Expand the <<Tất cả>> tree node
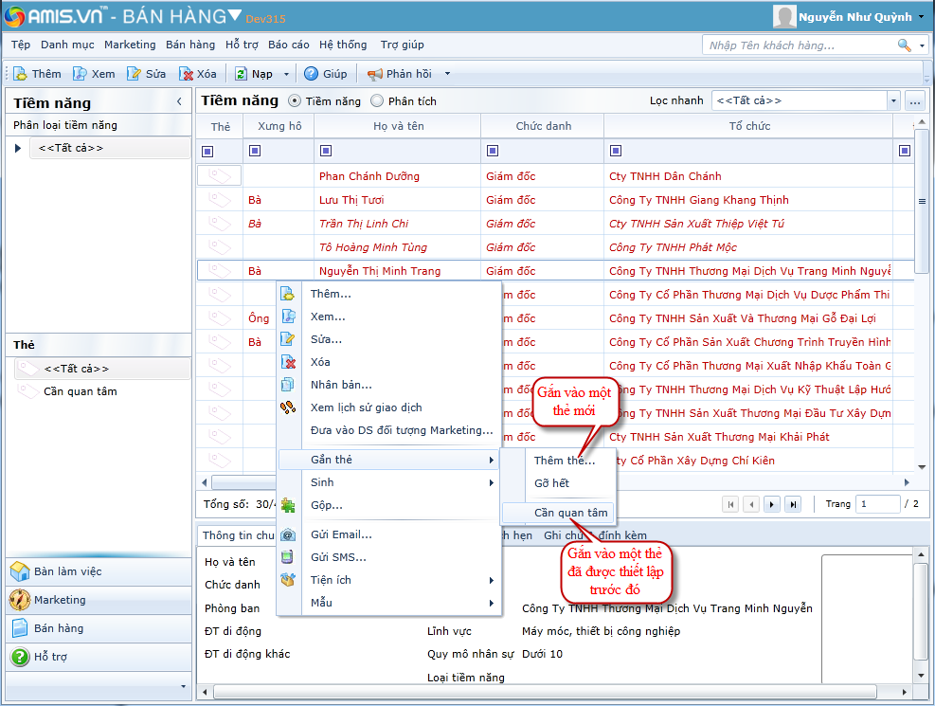The image size is (935, 706). click(18, 148)
